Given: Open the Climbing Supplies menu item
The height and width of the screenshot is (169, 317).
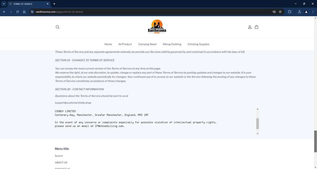Looking at the screenshot, I should point(198,44).
